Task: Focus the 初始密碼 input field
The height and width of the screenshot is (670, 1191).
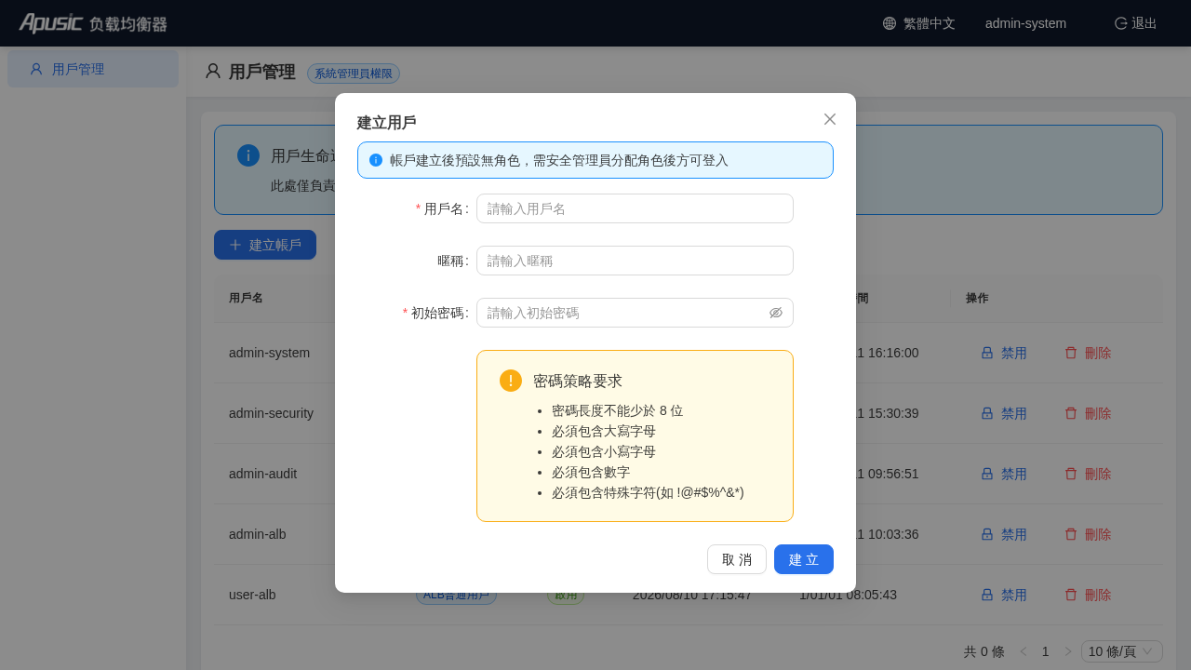Action: [635, 313]
